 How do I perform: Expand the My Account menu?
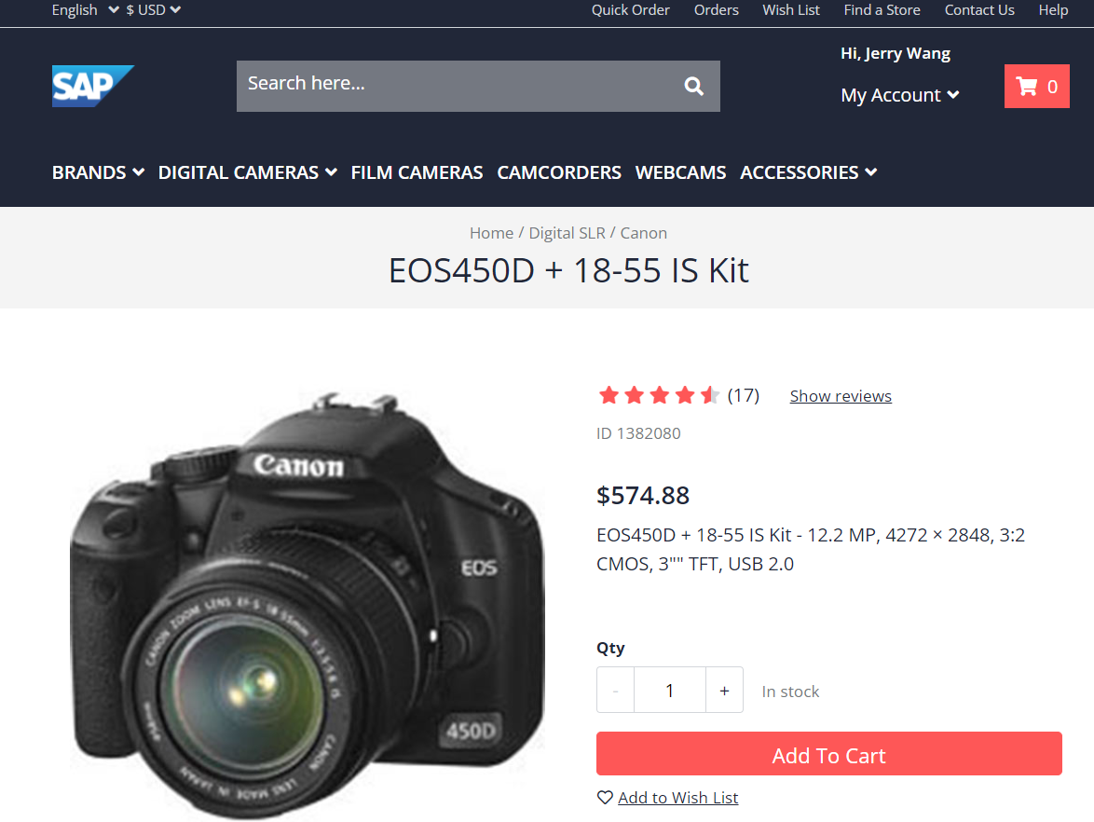pyautogui.click(x=900, y=95)
